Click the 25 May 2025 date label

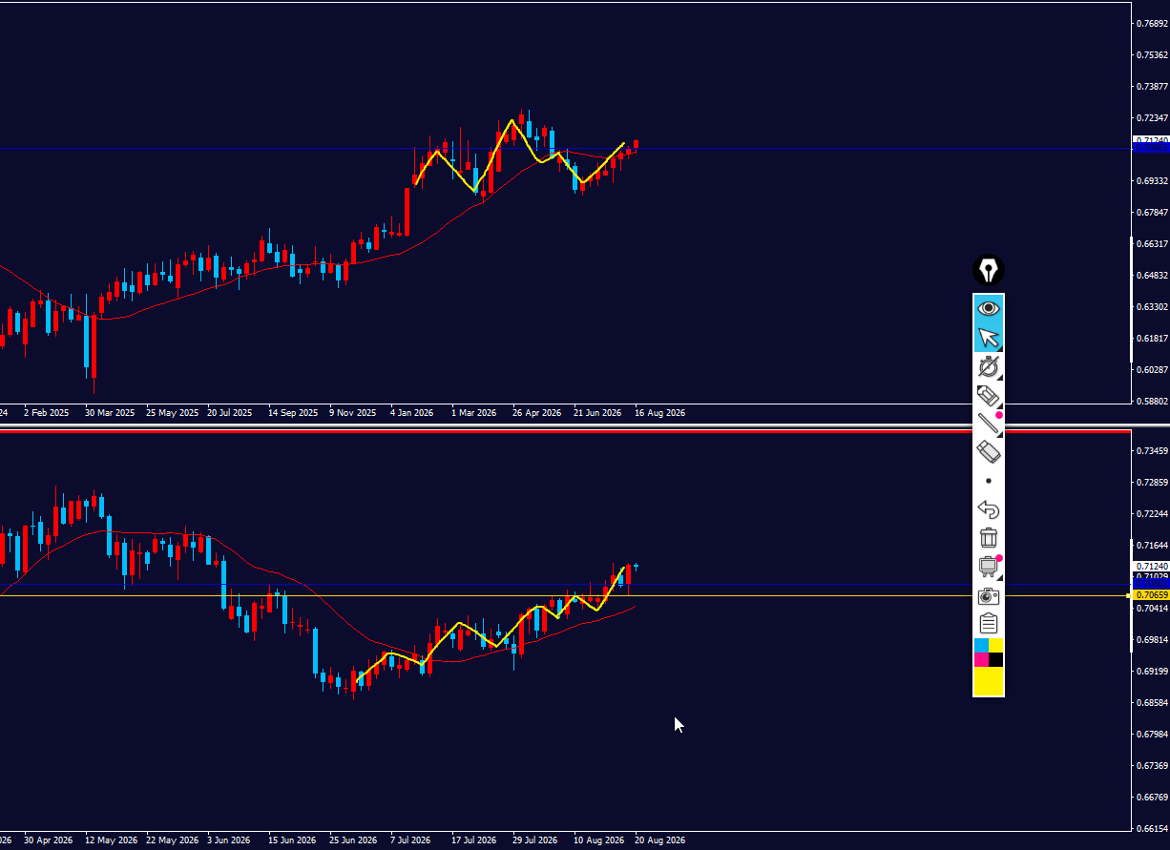172,413
